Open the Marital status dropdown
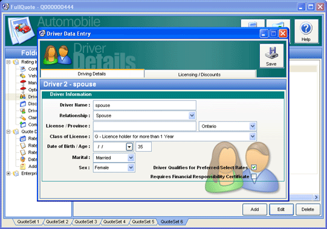Image resolution: width=327 pixels, height=229 pixels. (x=131, y=158)
